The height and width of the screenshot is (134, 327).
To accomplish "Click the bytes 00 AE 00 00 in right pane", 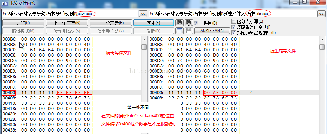I will (x=221, y=92).
